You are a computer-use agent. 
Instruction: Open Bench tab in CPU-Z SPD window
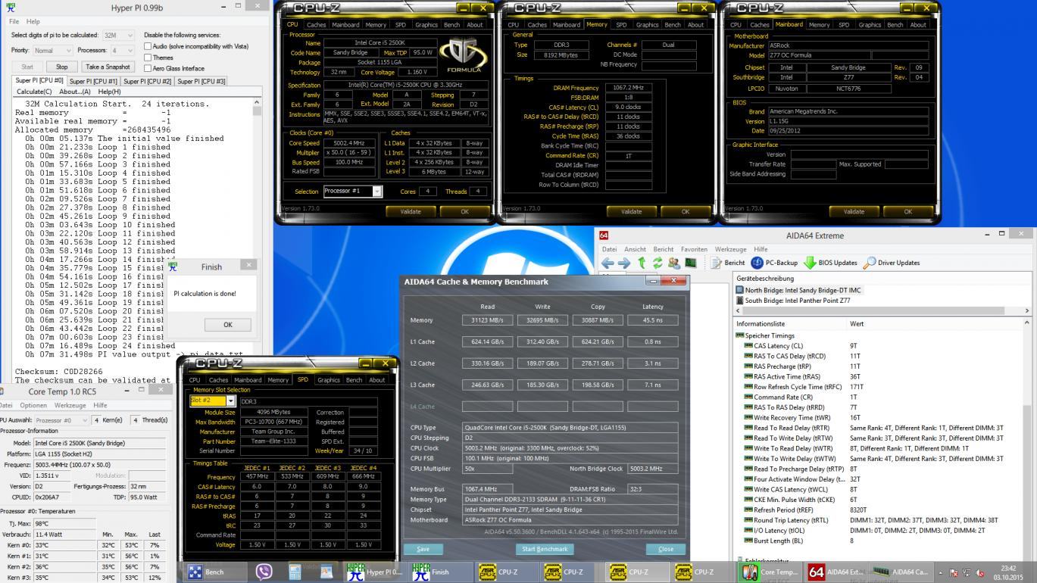point(352,380)
